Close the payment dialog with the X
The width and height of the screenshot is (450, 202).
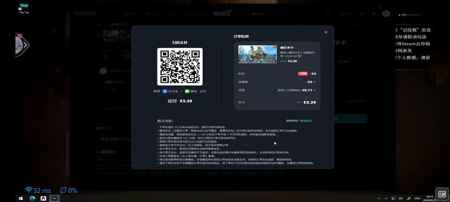pyautogui.click(x=326, y=32)
